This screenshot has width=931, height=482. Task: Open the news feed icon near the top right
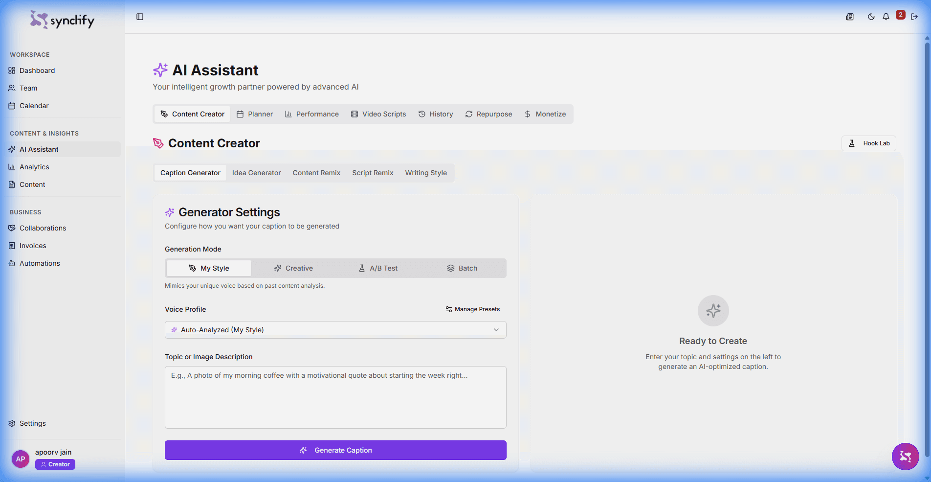pos(849,16)
